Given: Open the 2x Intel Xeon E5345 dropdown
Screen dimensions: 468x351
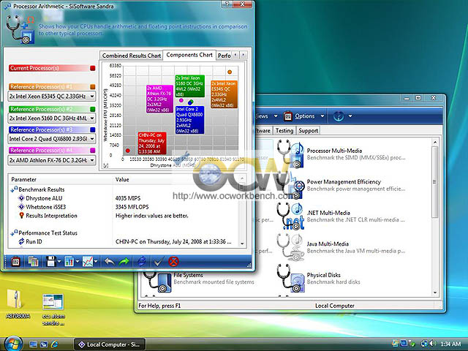Looking at the screenshot, I should tap(52, 97).
